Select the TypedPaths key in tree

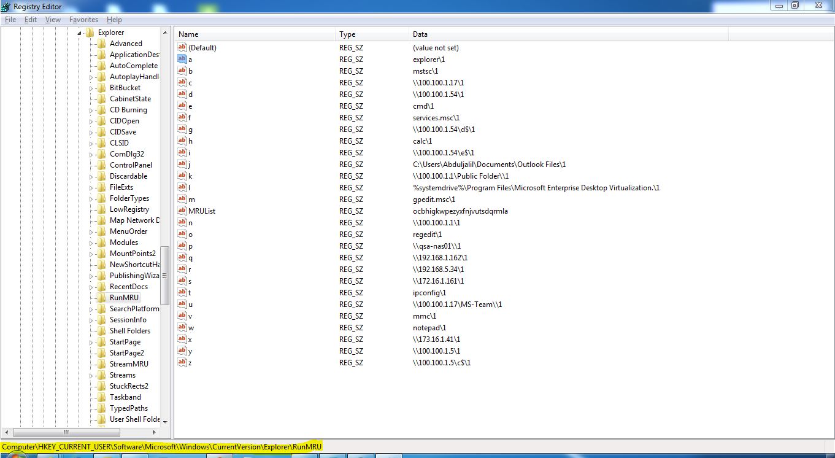(128, 408)
